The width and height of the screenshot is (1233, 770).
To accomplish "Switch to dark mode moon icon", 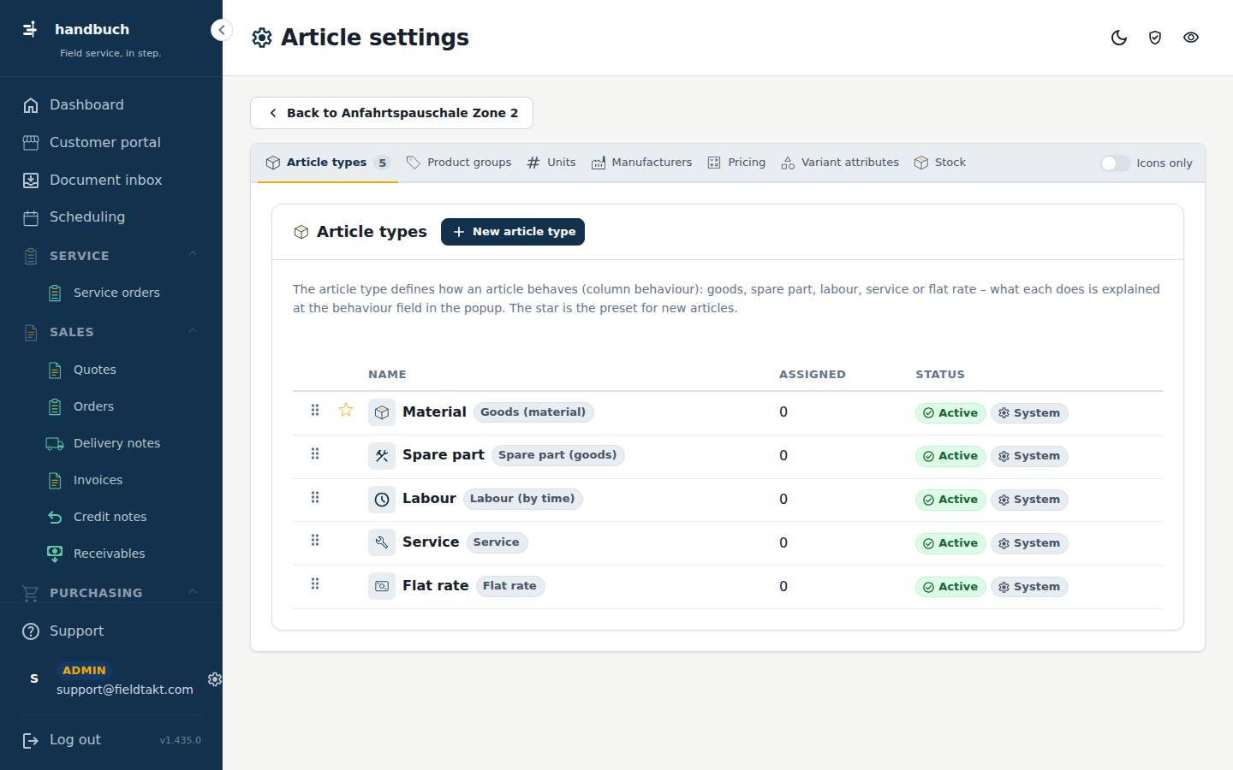I will [x=1119, y=38].
